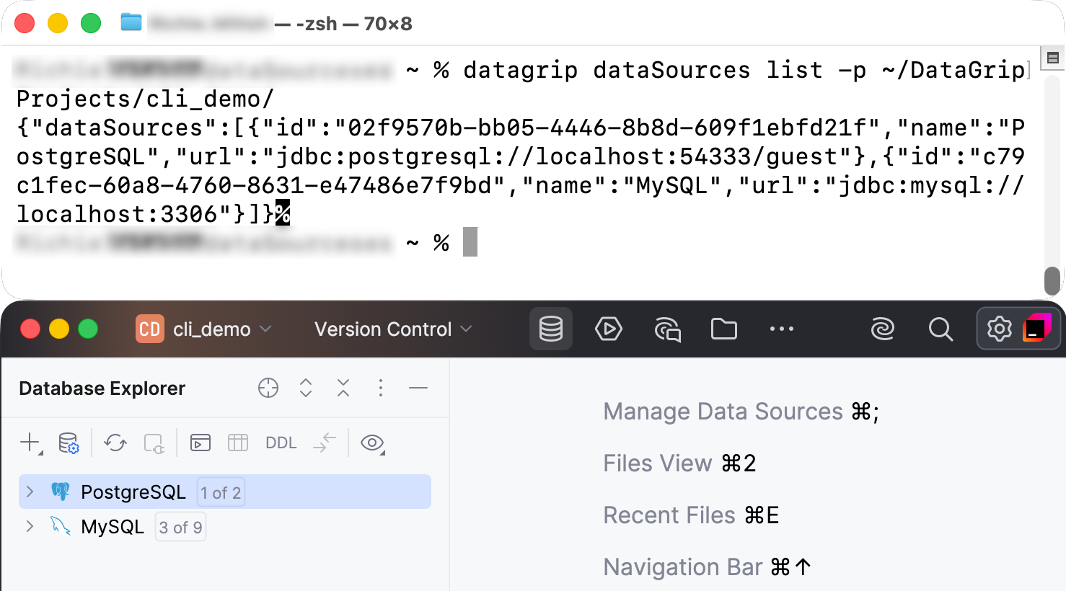This screenshot has height=591, width=1066.
Task: Collapse all in Database Explorer
Action: coord(343,388)
